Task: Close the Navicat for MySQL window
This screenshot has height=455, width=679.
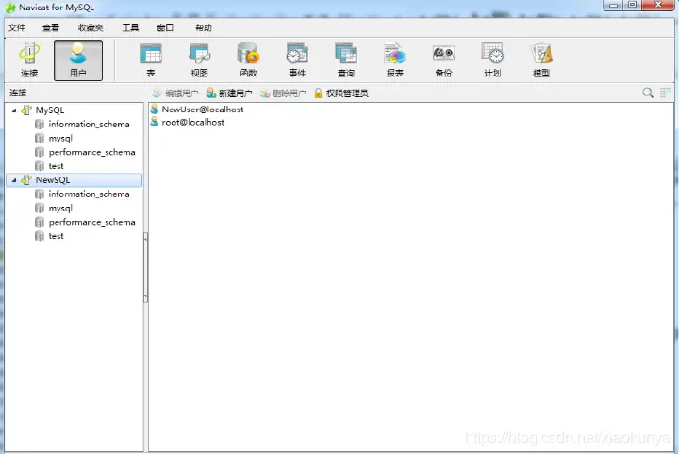Action: pyautogui.click(x=658, y=5)
